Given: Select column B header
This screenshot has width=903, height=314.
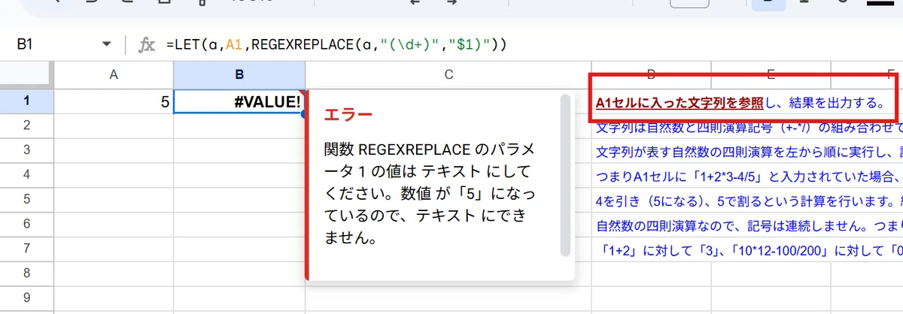Looking at the screenshot, I should (239, 74).
